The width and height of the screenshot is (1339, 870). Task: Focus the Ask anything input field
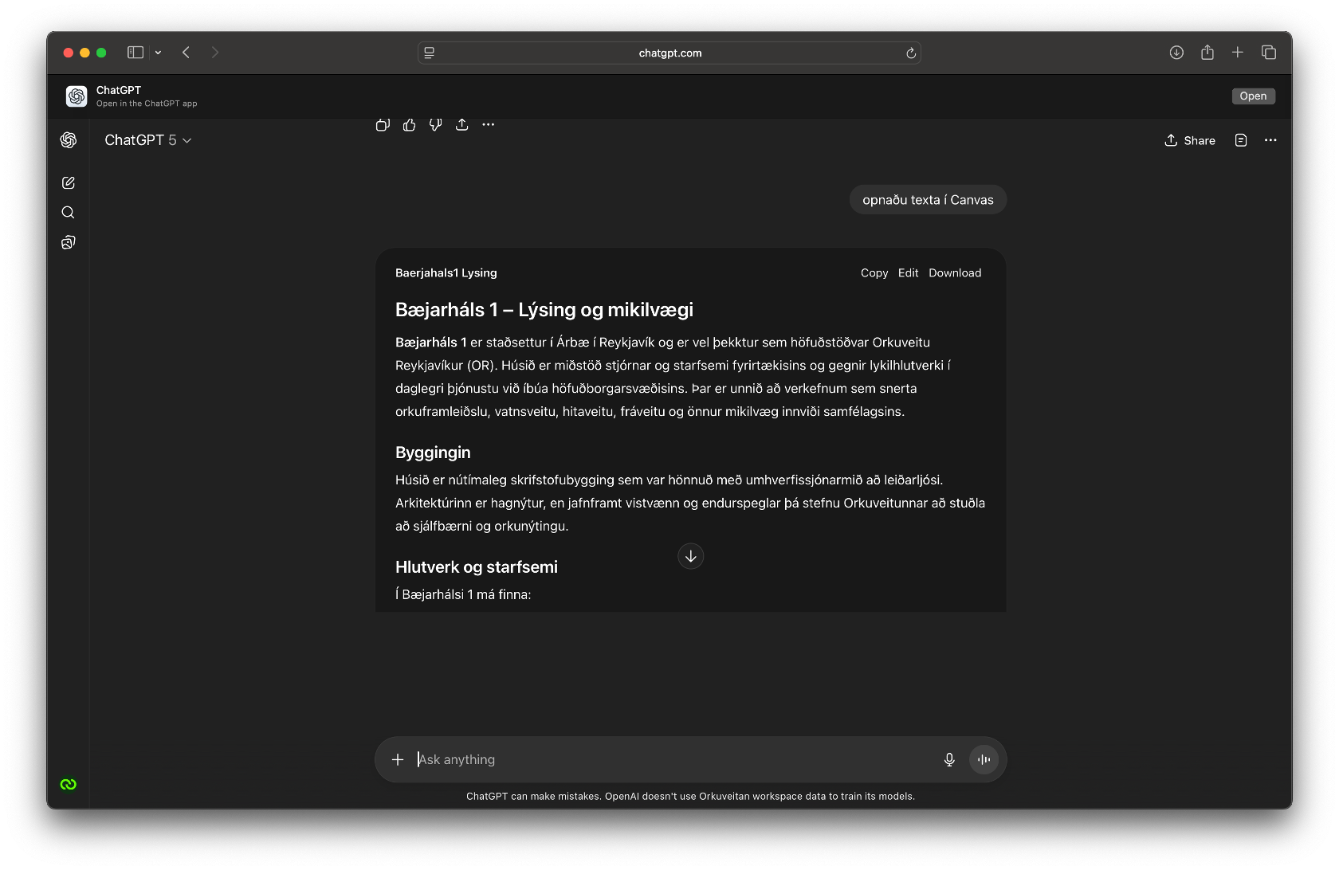click(669, 760)
